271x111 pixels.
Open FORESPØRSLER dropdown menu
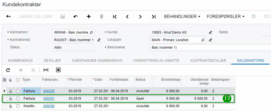pos(226,17)
